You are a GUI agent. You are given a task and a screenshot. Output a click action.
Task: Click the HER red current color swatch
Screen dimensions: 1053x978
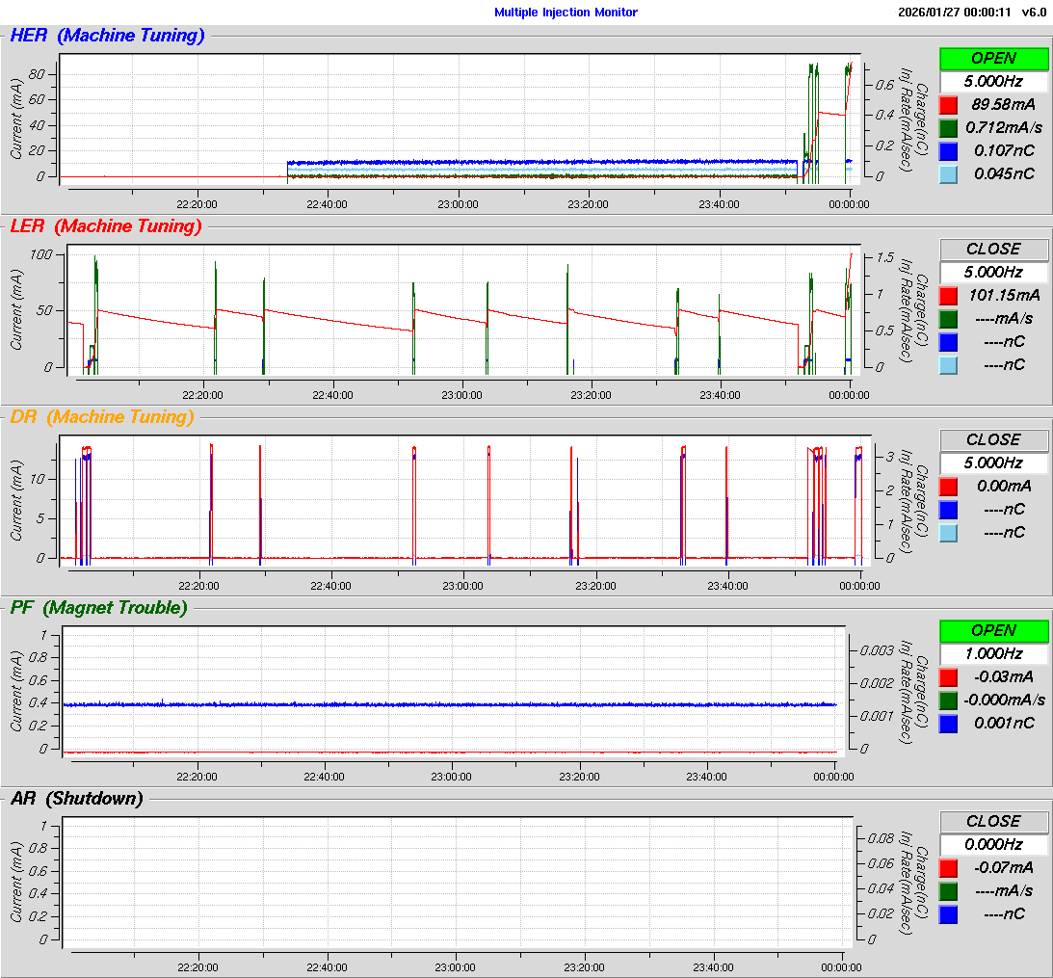[948, 104]
